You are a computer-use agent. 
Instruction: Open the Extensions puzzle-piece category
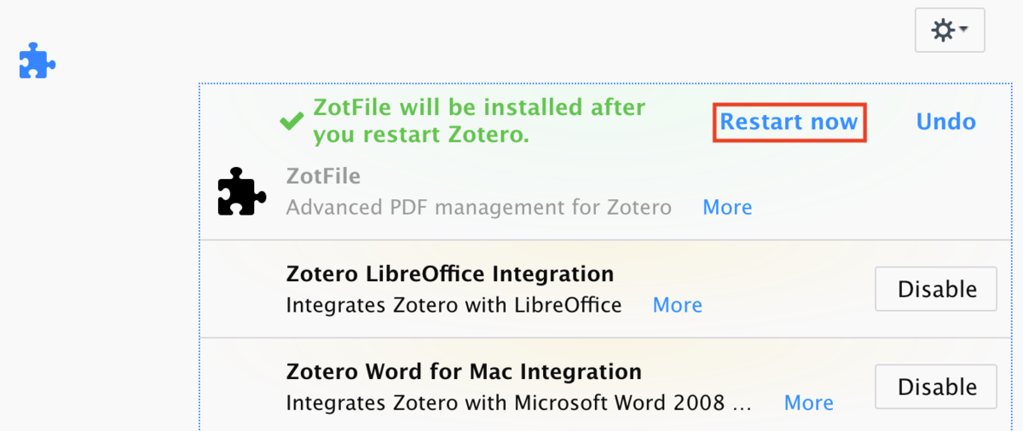(x=38, y=61)
